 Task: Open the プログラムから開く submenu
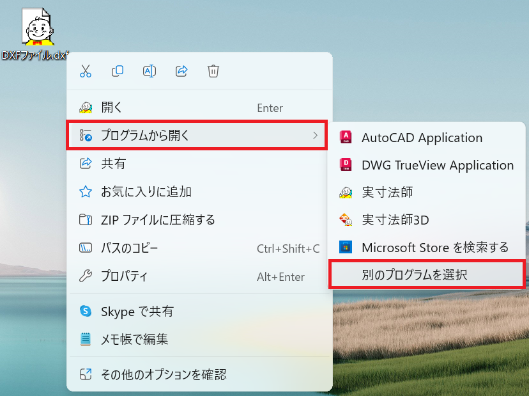[x=197, y=135]
